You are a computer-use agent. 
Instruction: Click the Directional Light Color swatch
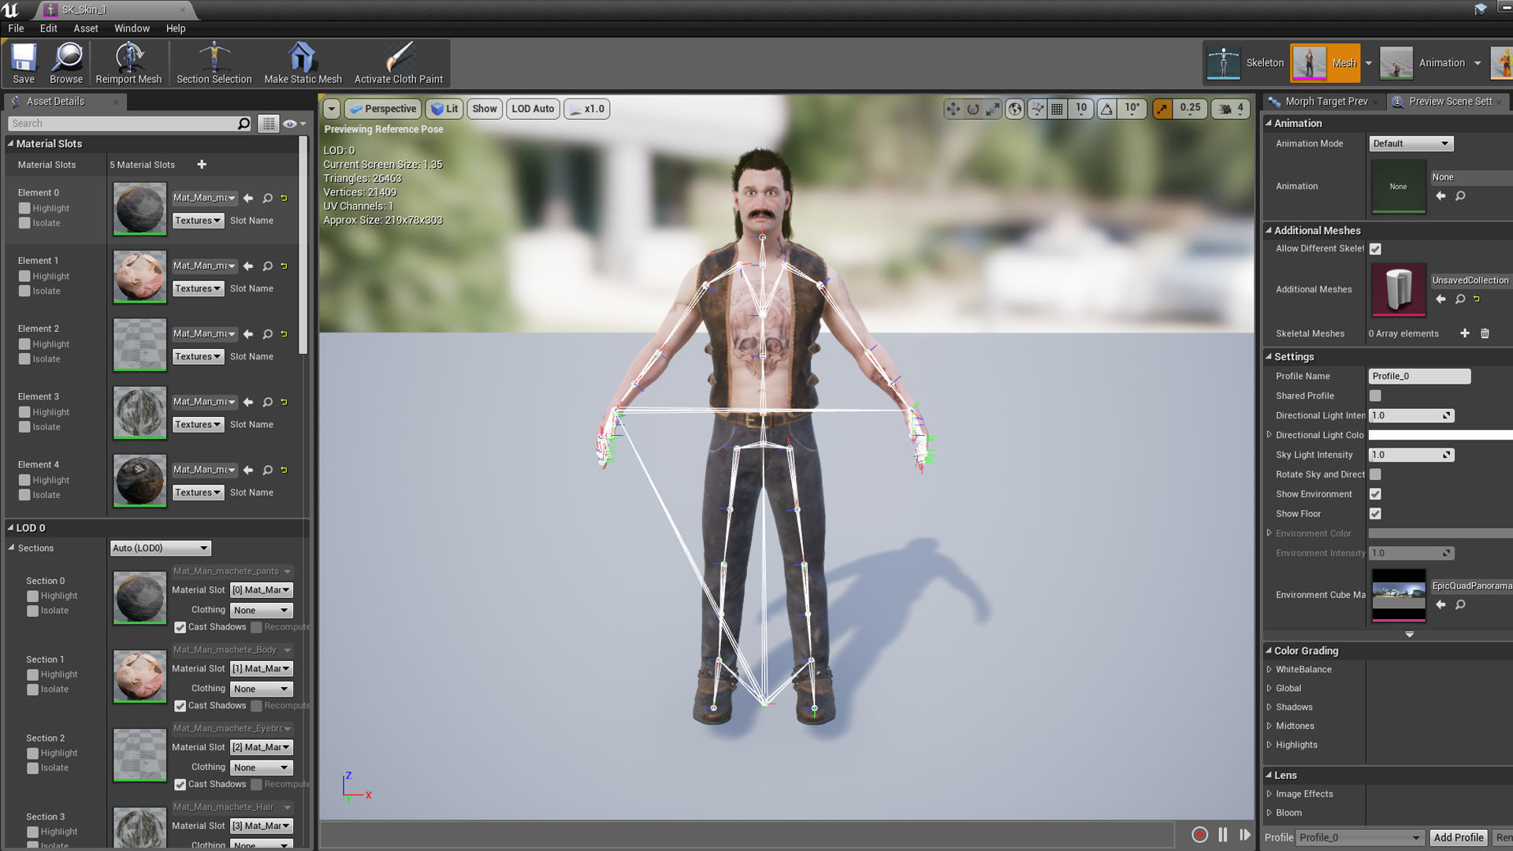(x=1439, y=435)
